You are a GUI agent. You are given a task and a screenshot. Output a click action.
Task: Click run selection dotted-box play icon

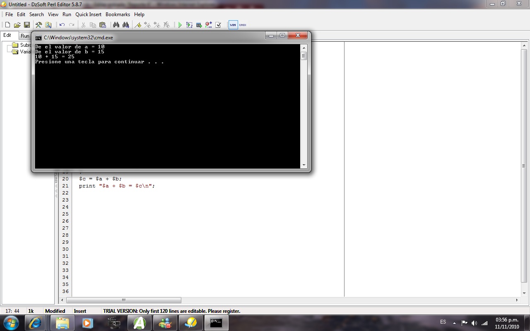point(189,25)
